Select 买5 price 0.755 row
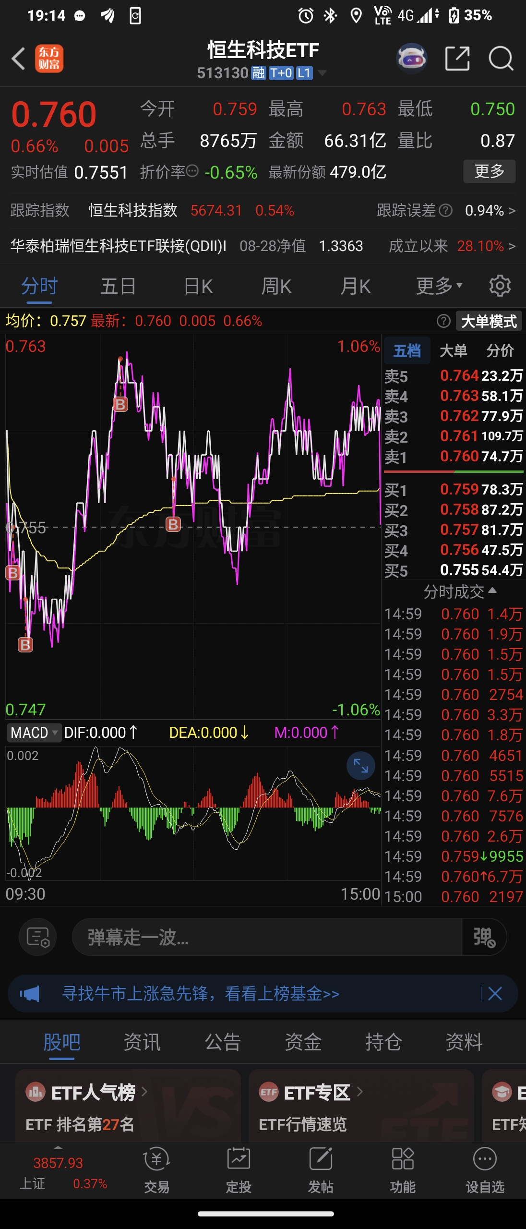This screenshot has width=526, height=1229. tap(454, 570)
